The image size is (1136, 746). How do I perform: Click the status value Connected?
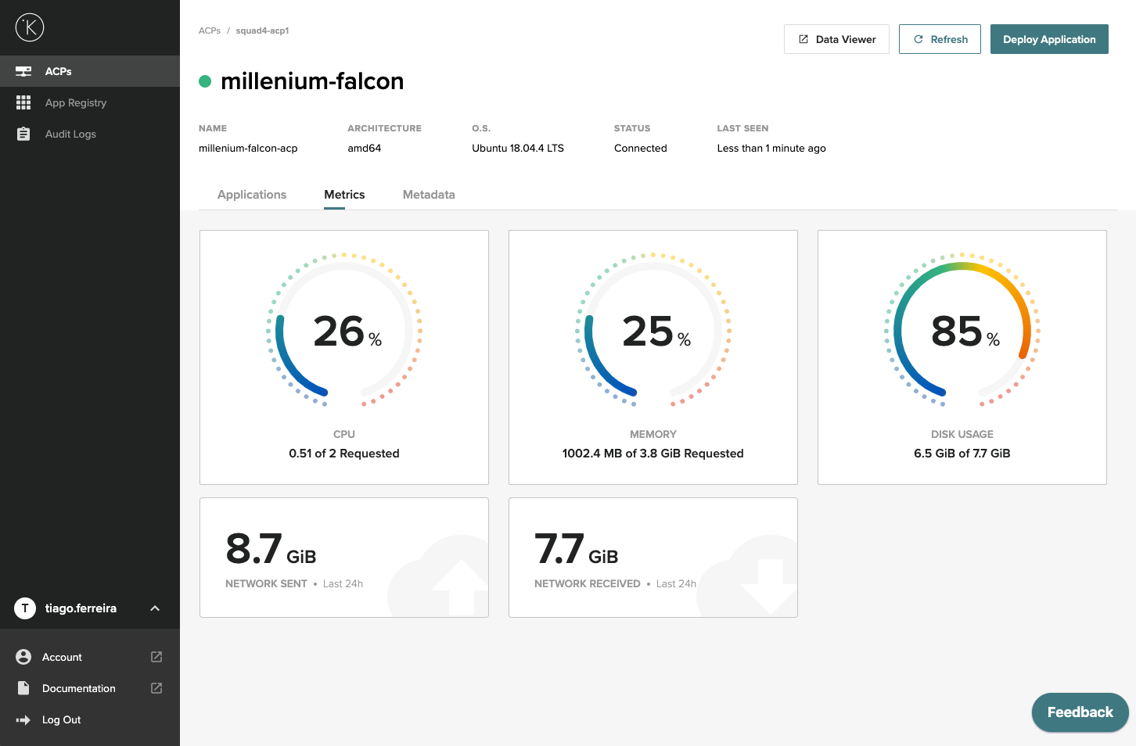click(x=641, y=148)
